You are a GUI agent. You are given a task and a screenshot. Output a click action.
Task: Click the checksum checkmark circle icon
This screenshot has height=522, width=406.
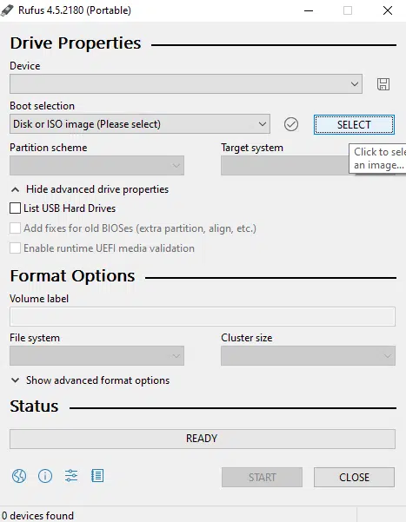tap(291, 124)
